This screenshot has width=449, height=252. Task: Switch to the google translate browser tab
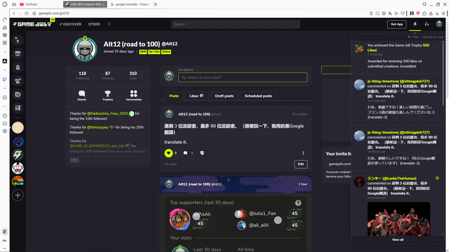coord(130,4)
